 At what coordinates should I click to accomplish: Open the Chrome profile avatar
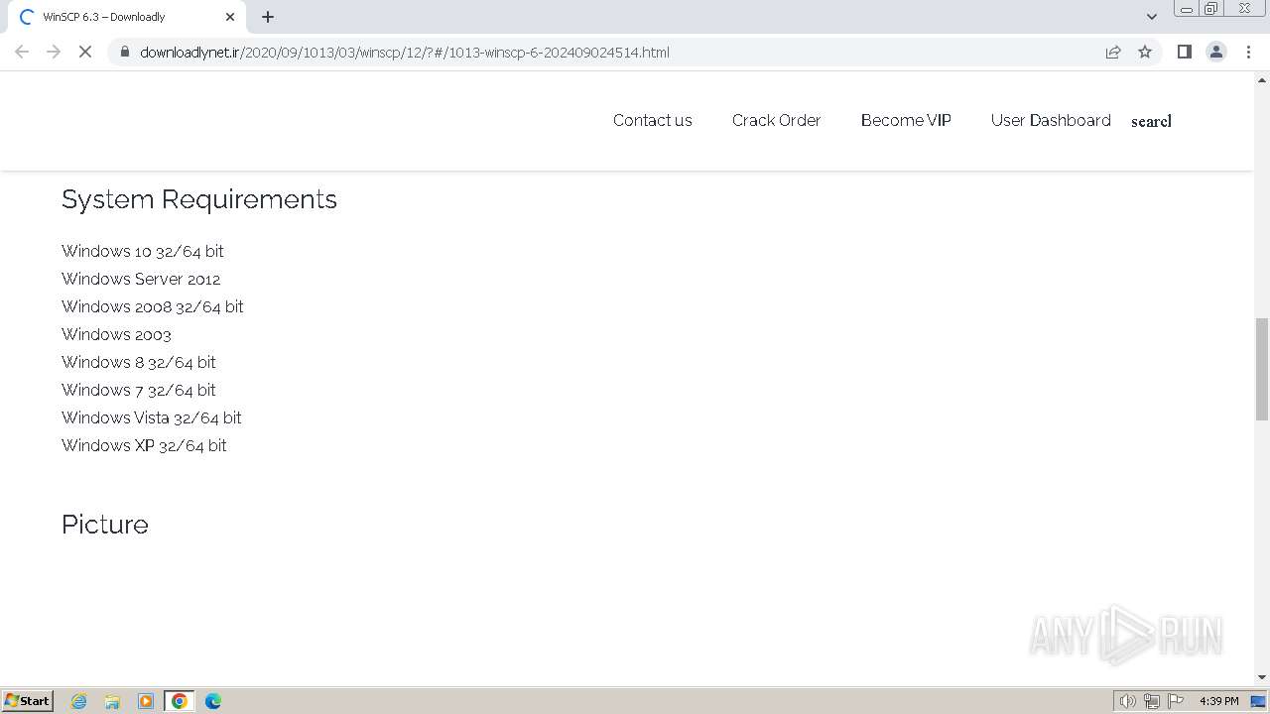click(1216, 52)
